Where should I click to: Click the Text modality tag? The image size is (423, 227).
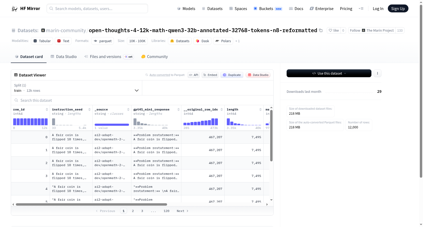tap(63, 41)
